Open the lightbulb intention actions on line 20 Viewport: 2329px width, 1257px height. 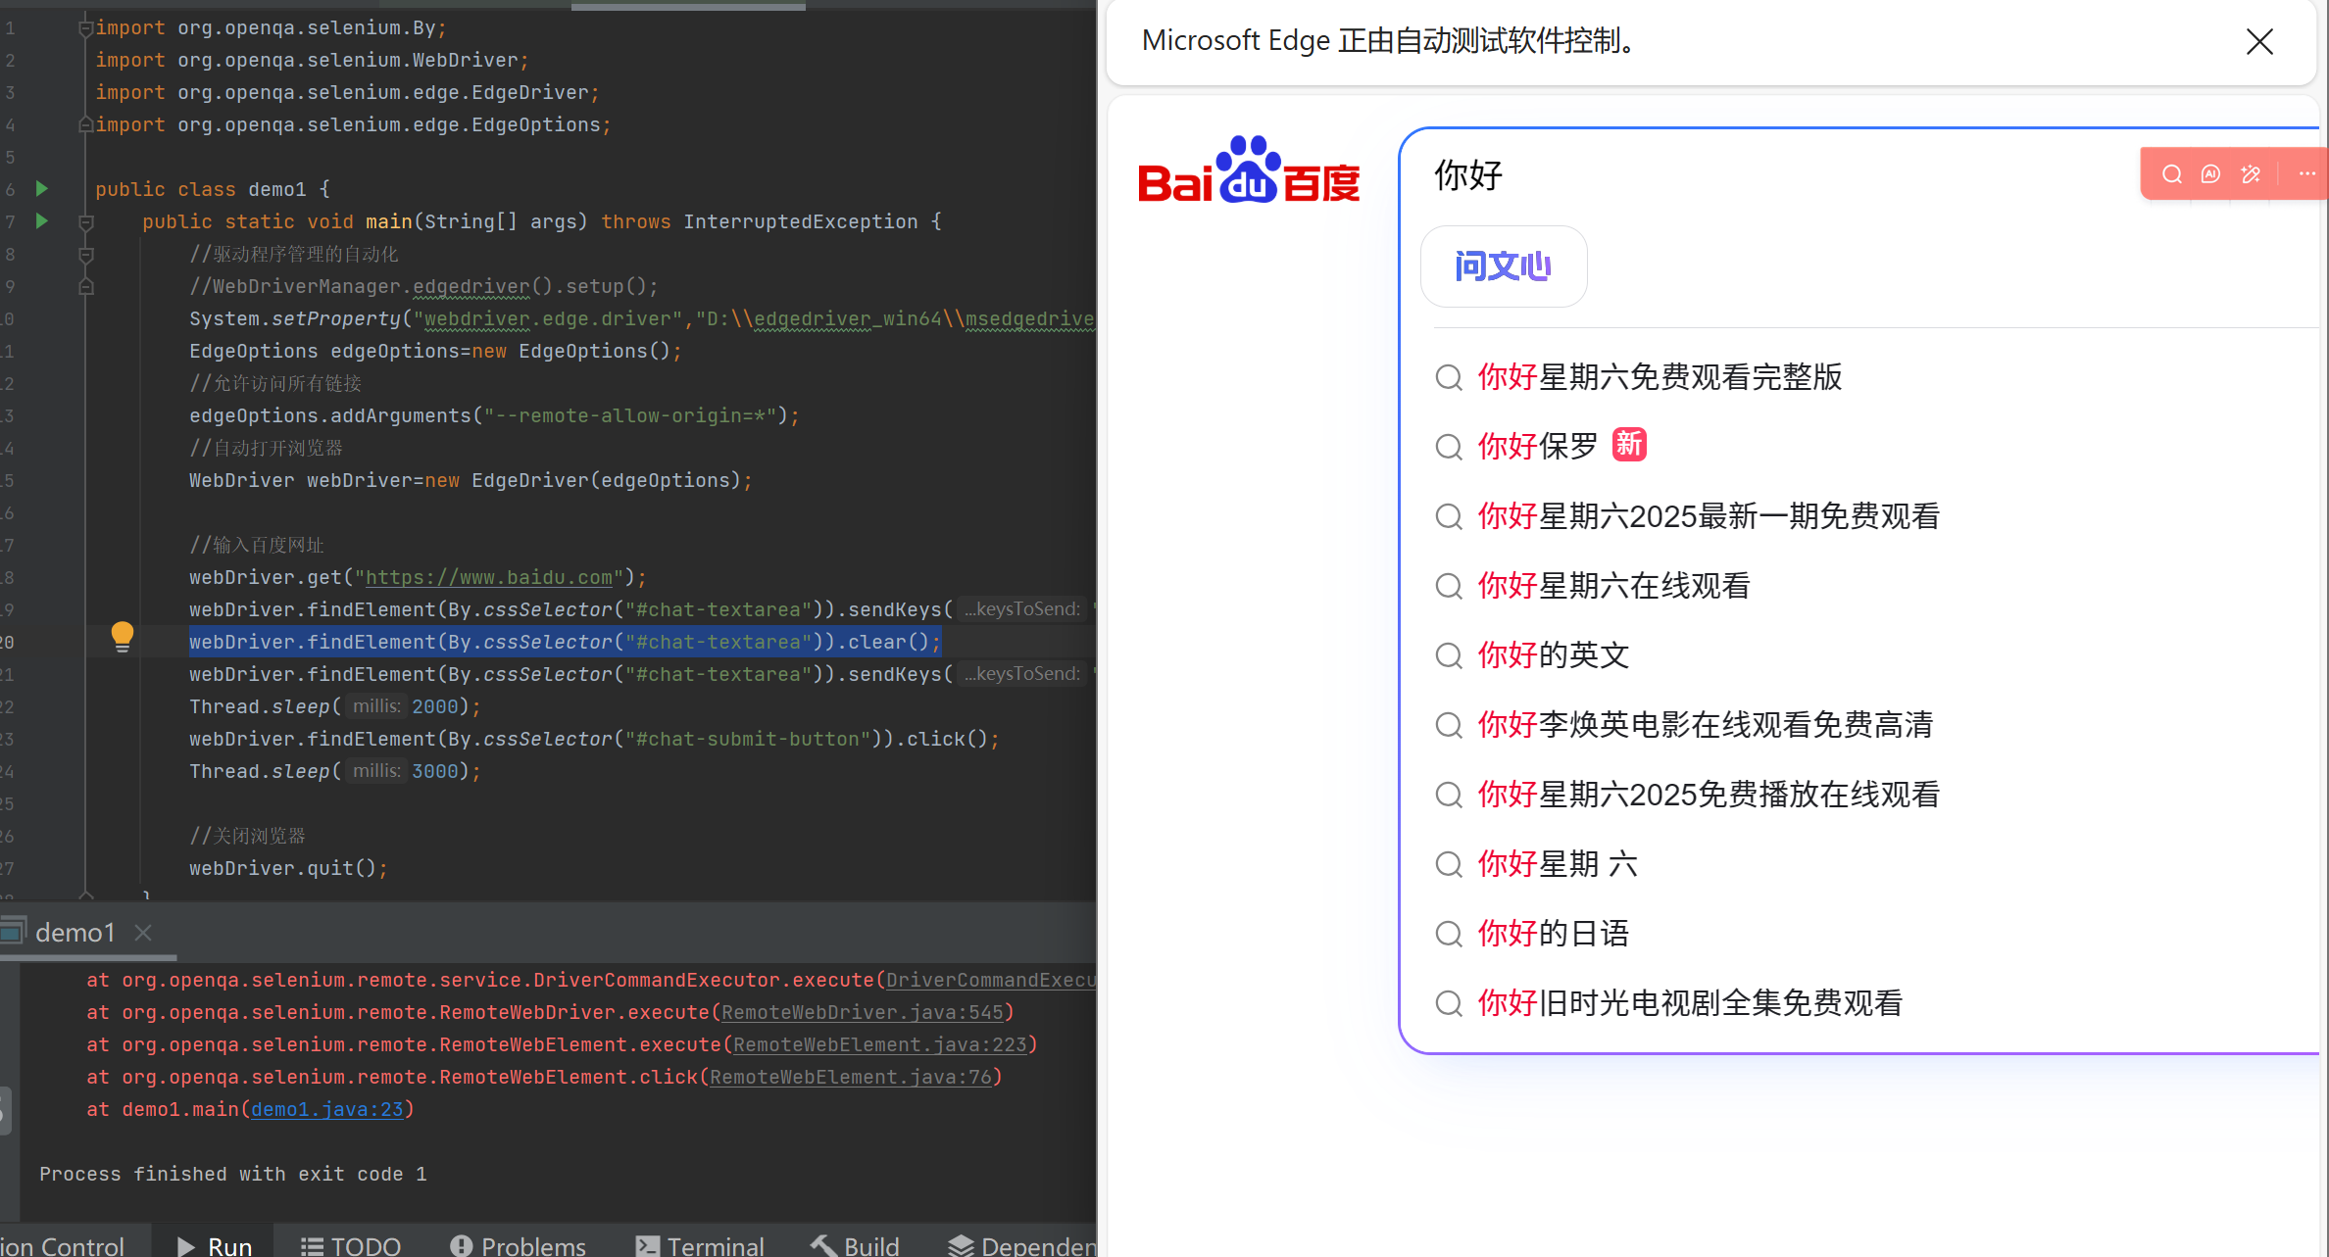click(x=122, y=635)
